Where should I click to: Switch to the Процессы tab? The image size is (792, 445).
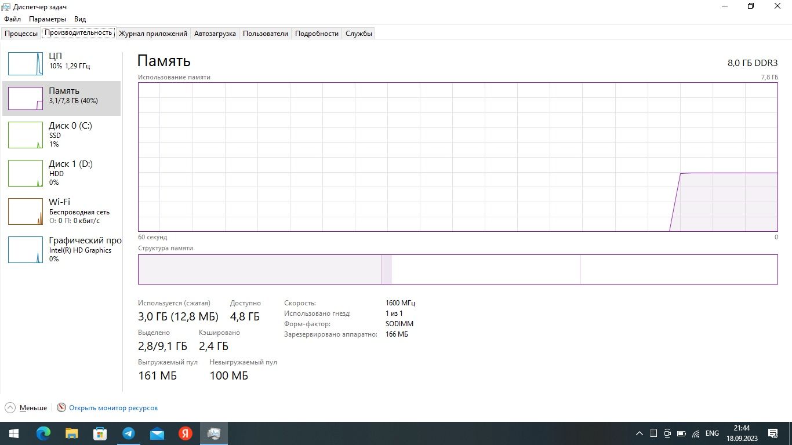click(21, 34)
